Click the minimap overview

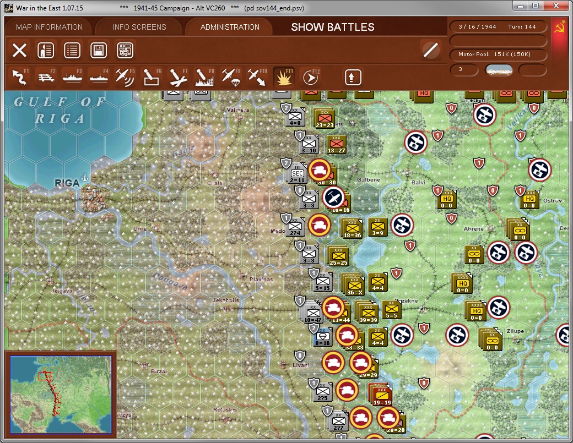pos(61,395)
